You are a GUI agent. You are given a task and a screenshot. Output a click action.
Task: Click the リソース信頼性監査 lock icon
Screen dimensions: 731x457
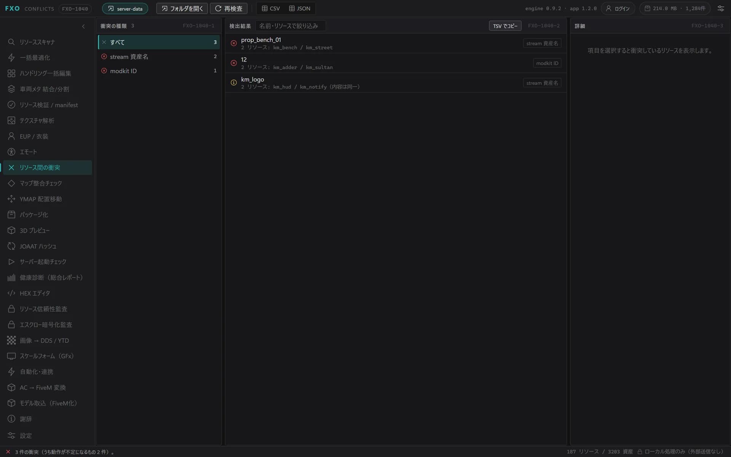coord(11,309)
